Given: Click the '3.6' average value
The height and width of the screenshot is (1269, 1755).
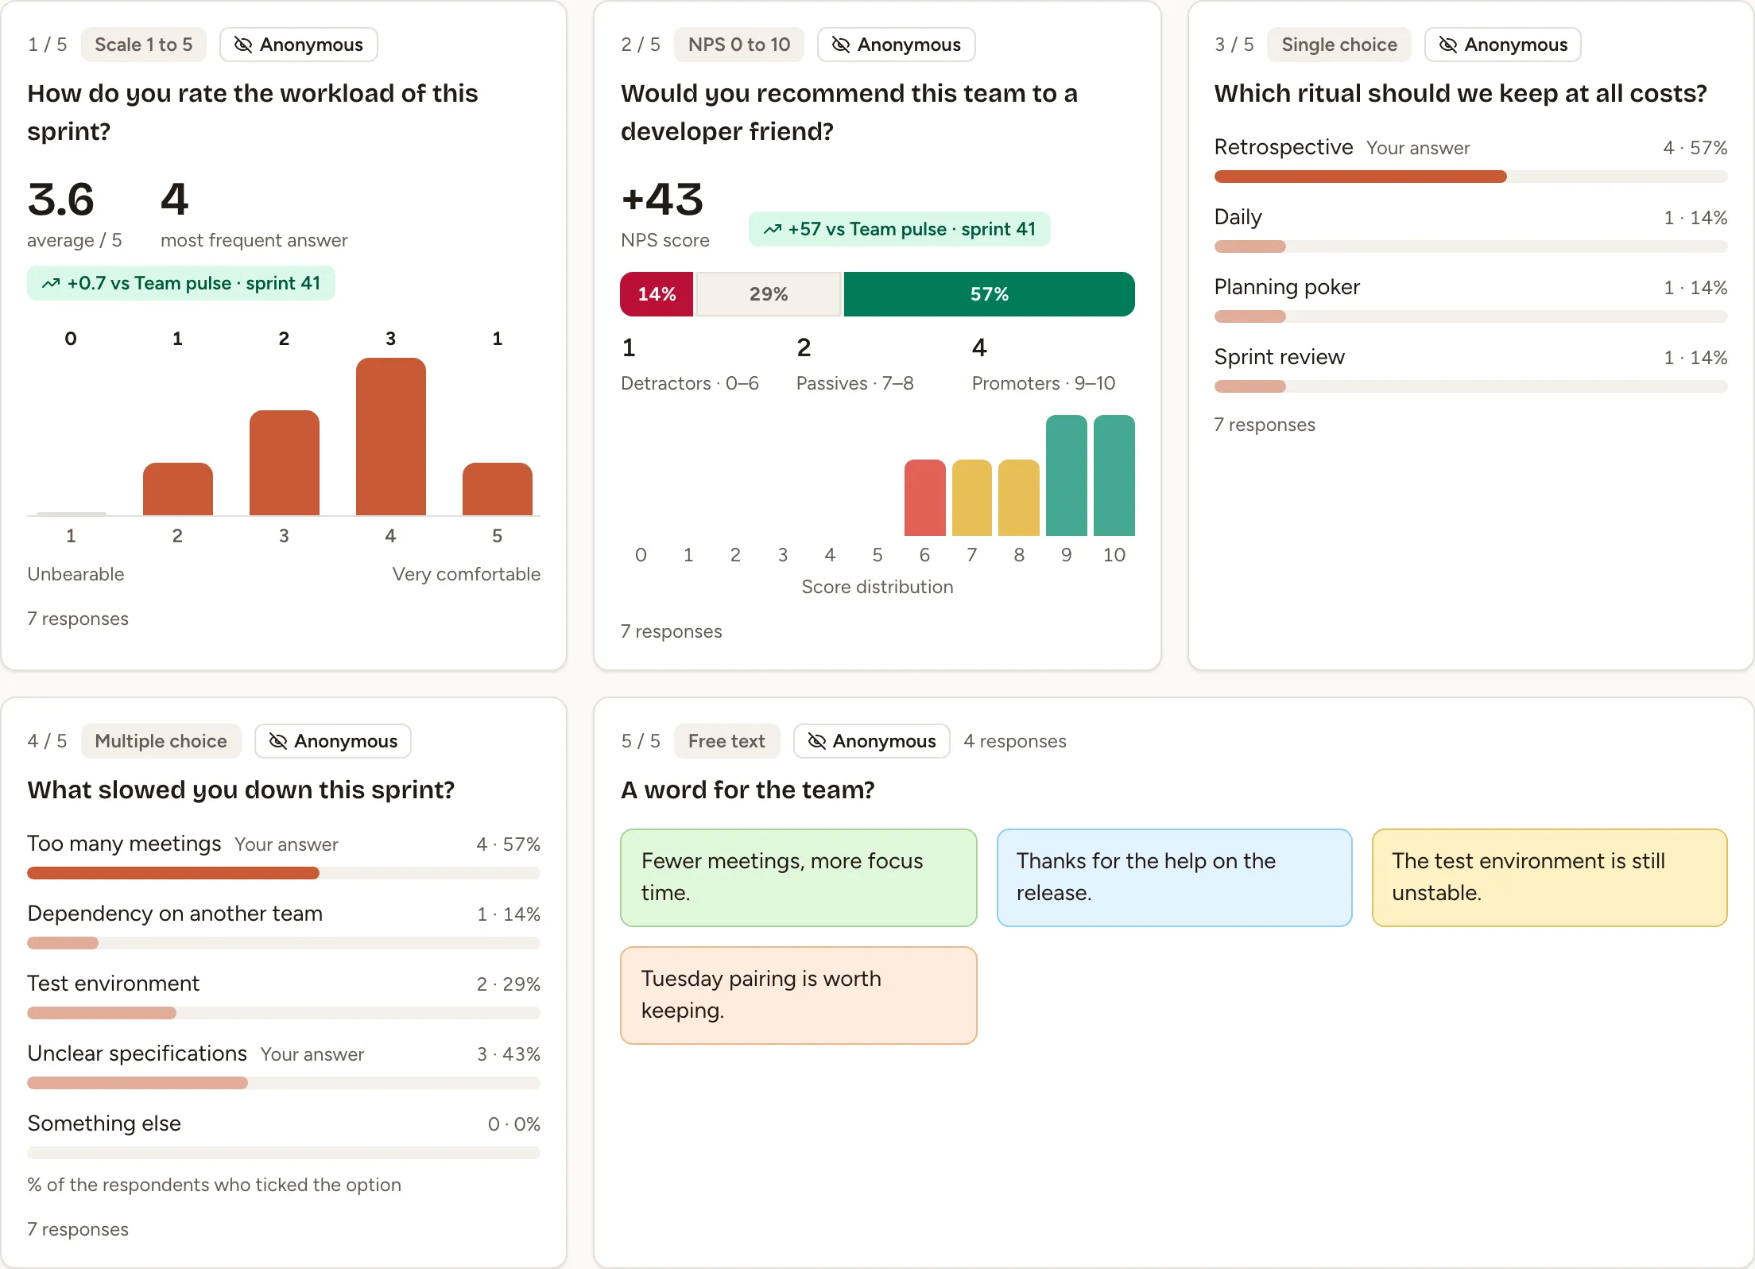Looking at the screenshot, I should (x=60, y=200).
